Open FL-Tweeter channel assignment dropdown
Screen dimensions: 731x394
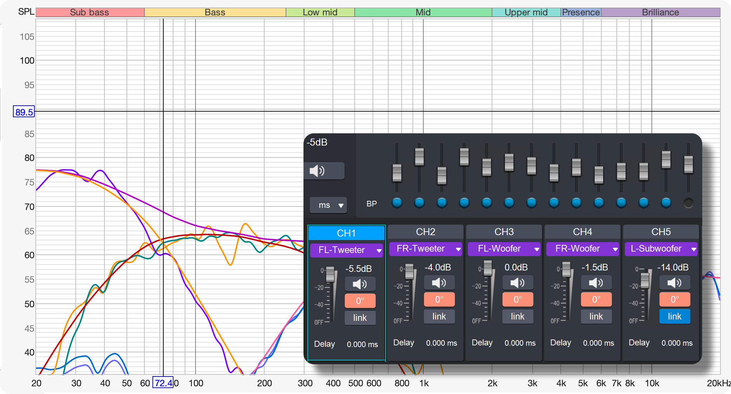pos(346,250)
